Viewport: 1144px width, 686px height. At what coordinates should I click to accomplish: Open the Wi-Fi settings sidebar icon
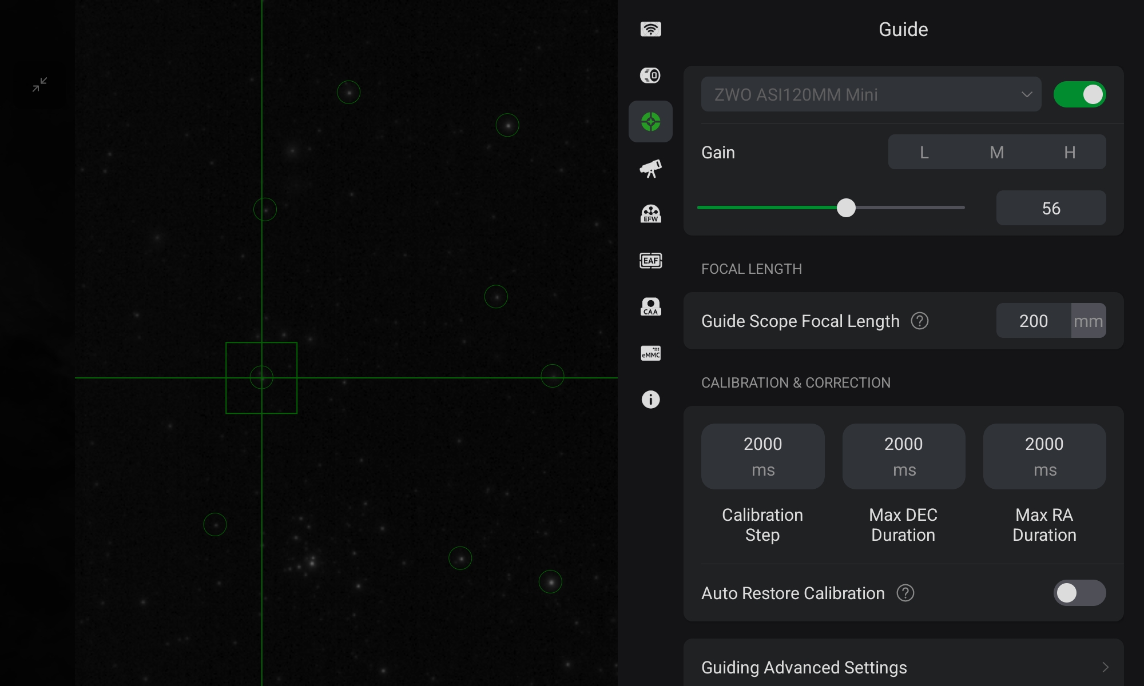650,29
